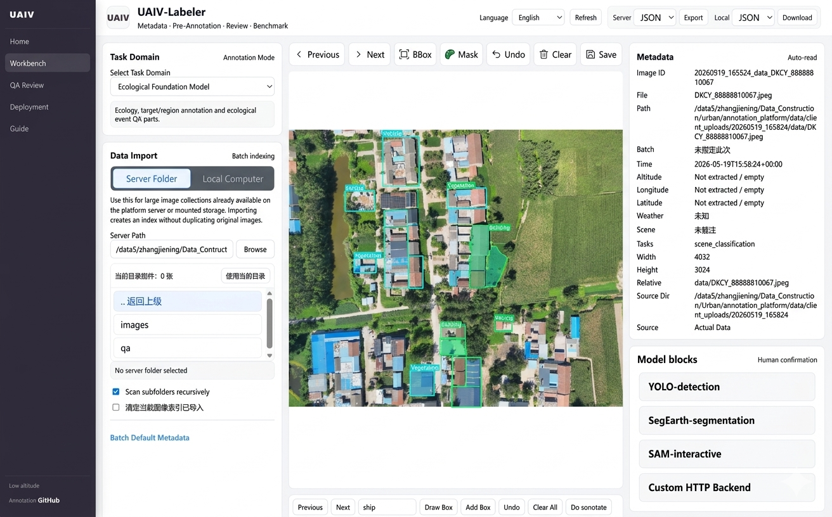Open the Batch Default Metadata link
Screen dimensions: 832x517
pyautogui.click(x=150, y=438)
